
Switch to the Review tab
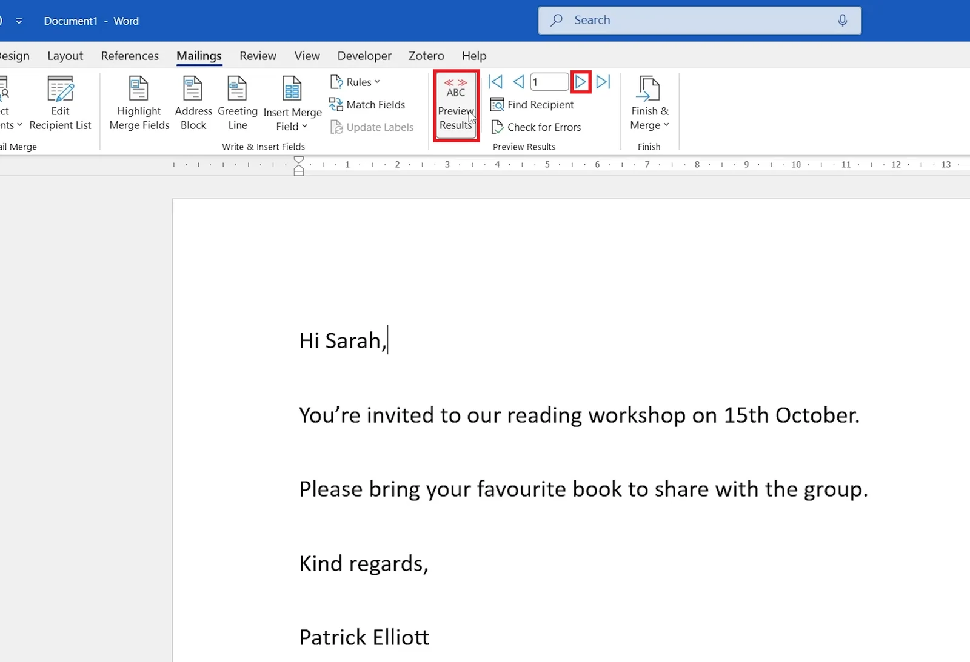click(x=258, y=56)
